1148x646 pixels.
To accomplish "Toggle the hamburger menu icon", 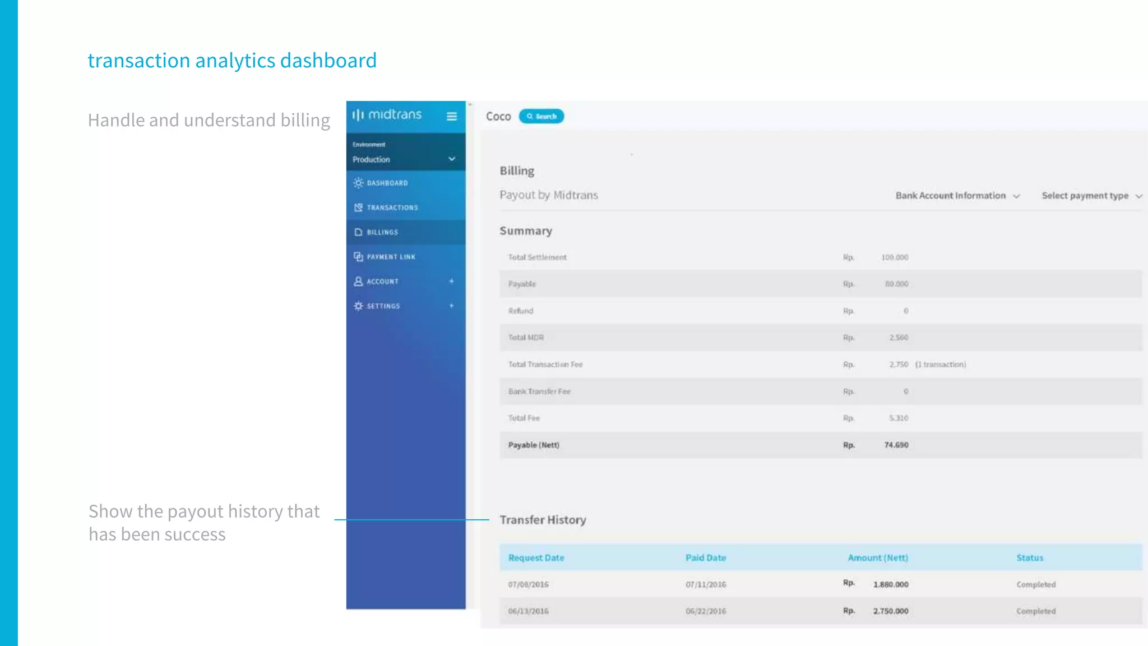I will click(x=451, y=116).
